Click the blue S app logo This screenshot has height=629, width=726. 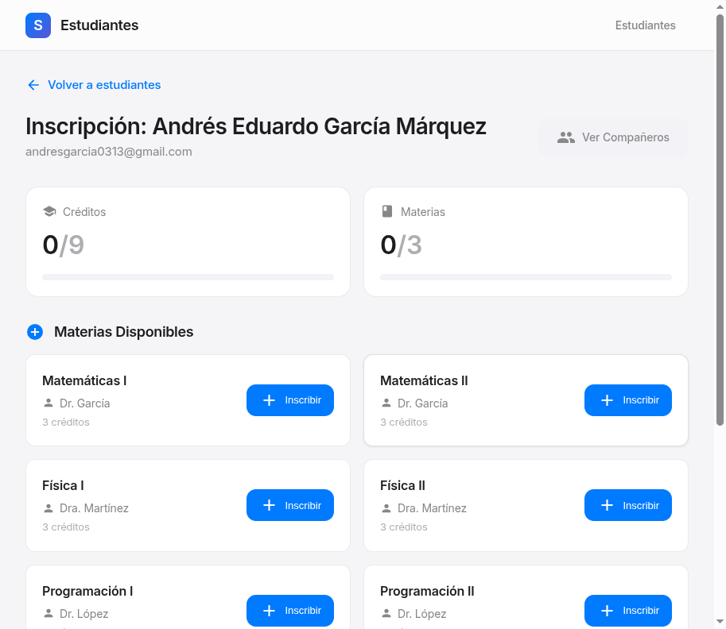click(x=38, y=25)
